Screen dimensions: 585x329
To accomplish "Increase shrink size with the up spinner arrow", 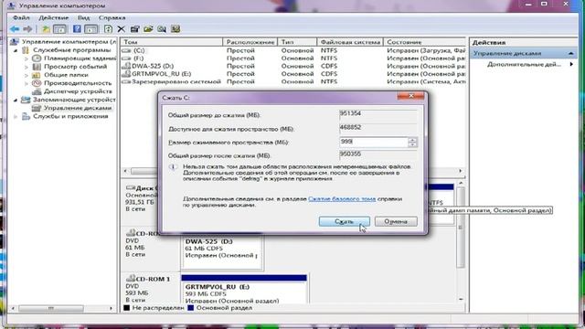I will [x=412, y=140].
